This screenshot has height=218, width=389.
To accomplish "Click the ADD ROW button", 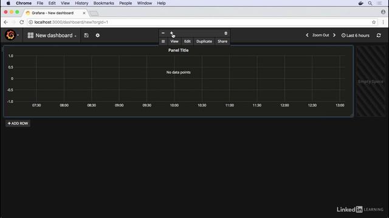I will tap(18, 124).
